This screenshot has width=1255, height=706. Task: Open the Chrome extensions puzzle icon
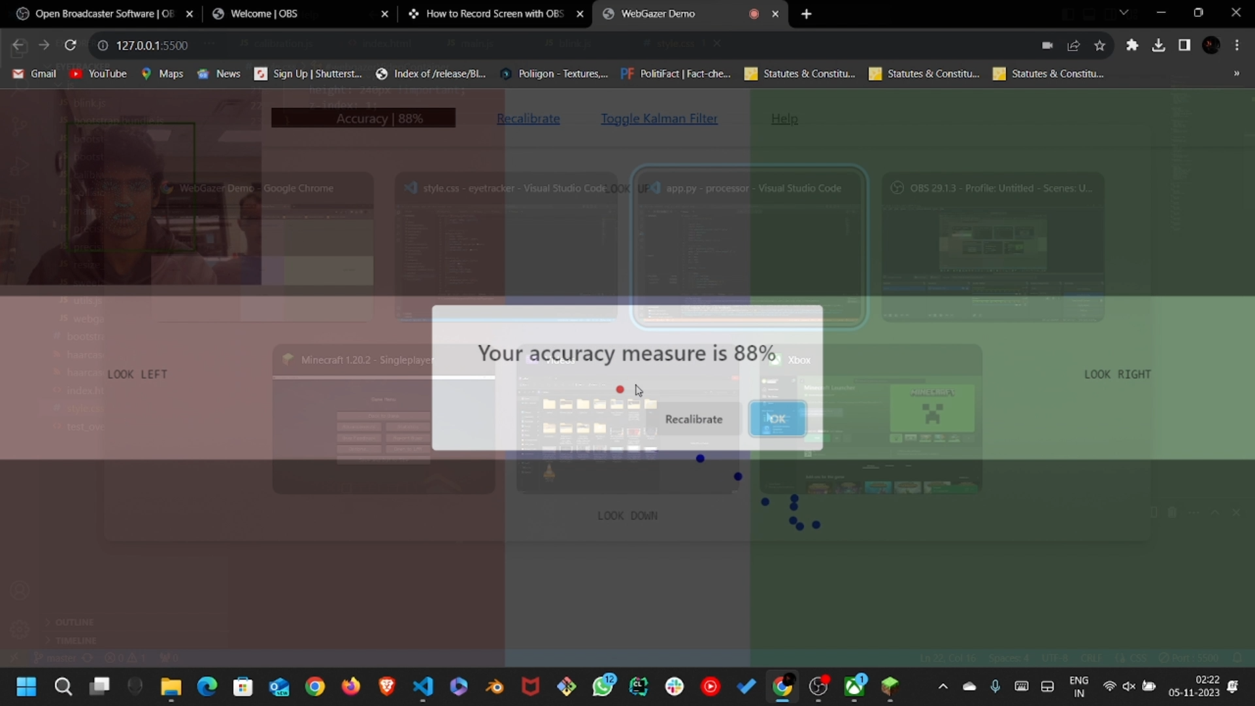point(1132,45)
